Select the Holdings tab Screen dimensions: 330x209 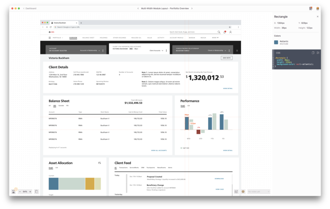[x=103, y=38]
